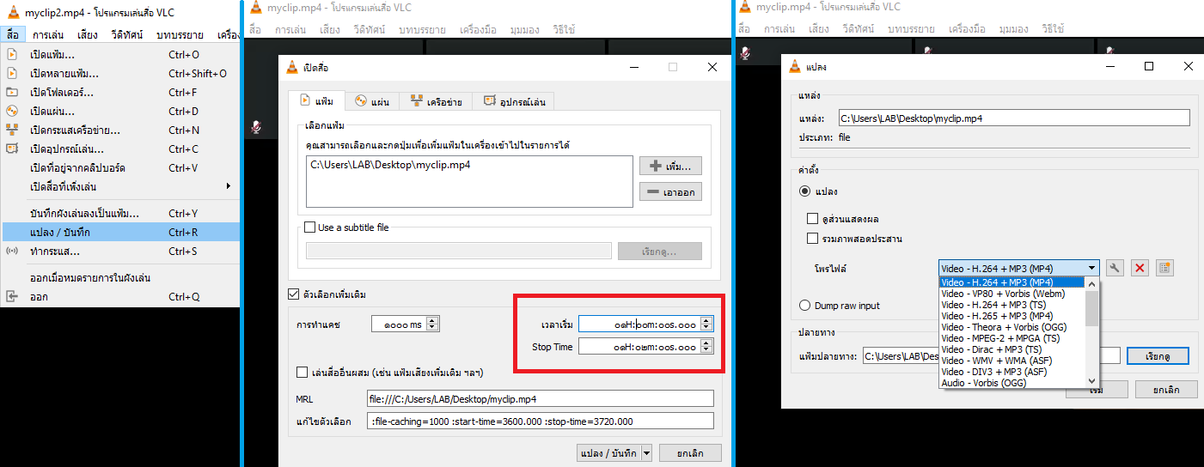Click the create new profile icon
The height and width of the screenshot is (467, 1204).
(1164, 269)
